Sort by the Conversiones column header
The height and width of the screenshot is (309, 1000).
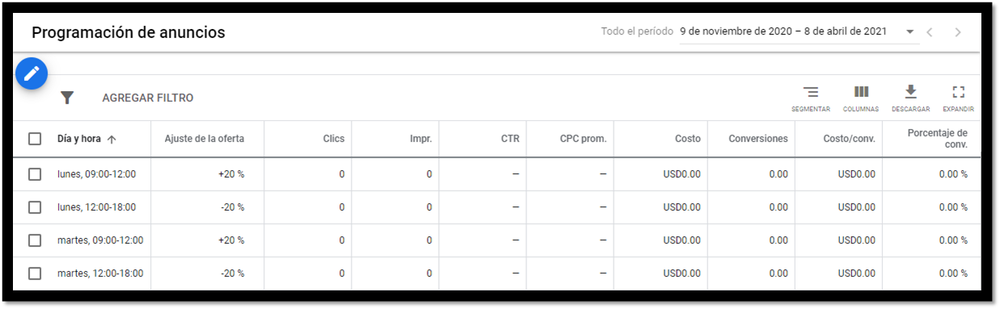pyautogui.click(x=758, y=139)
